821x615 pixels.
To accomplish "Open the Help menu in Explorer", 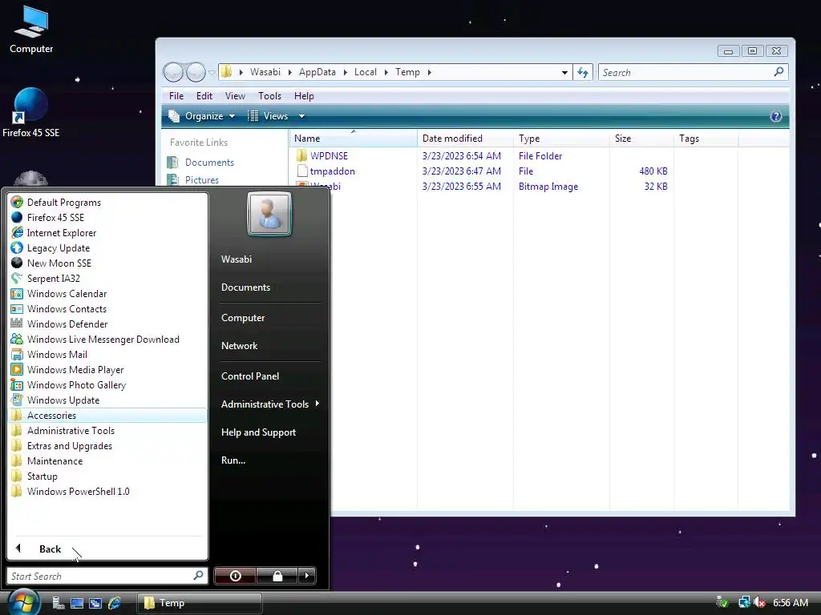I will tap(304, 96).
